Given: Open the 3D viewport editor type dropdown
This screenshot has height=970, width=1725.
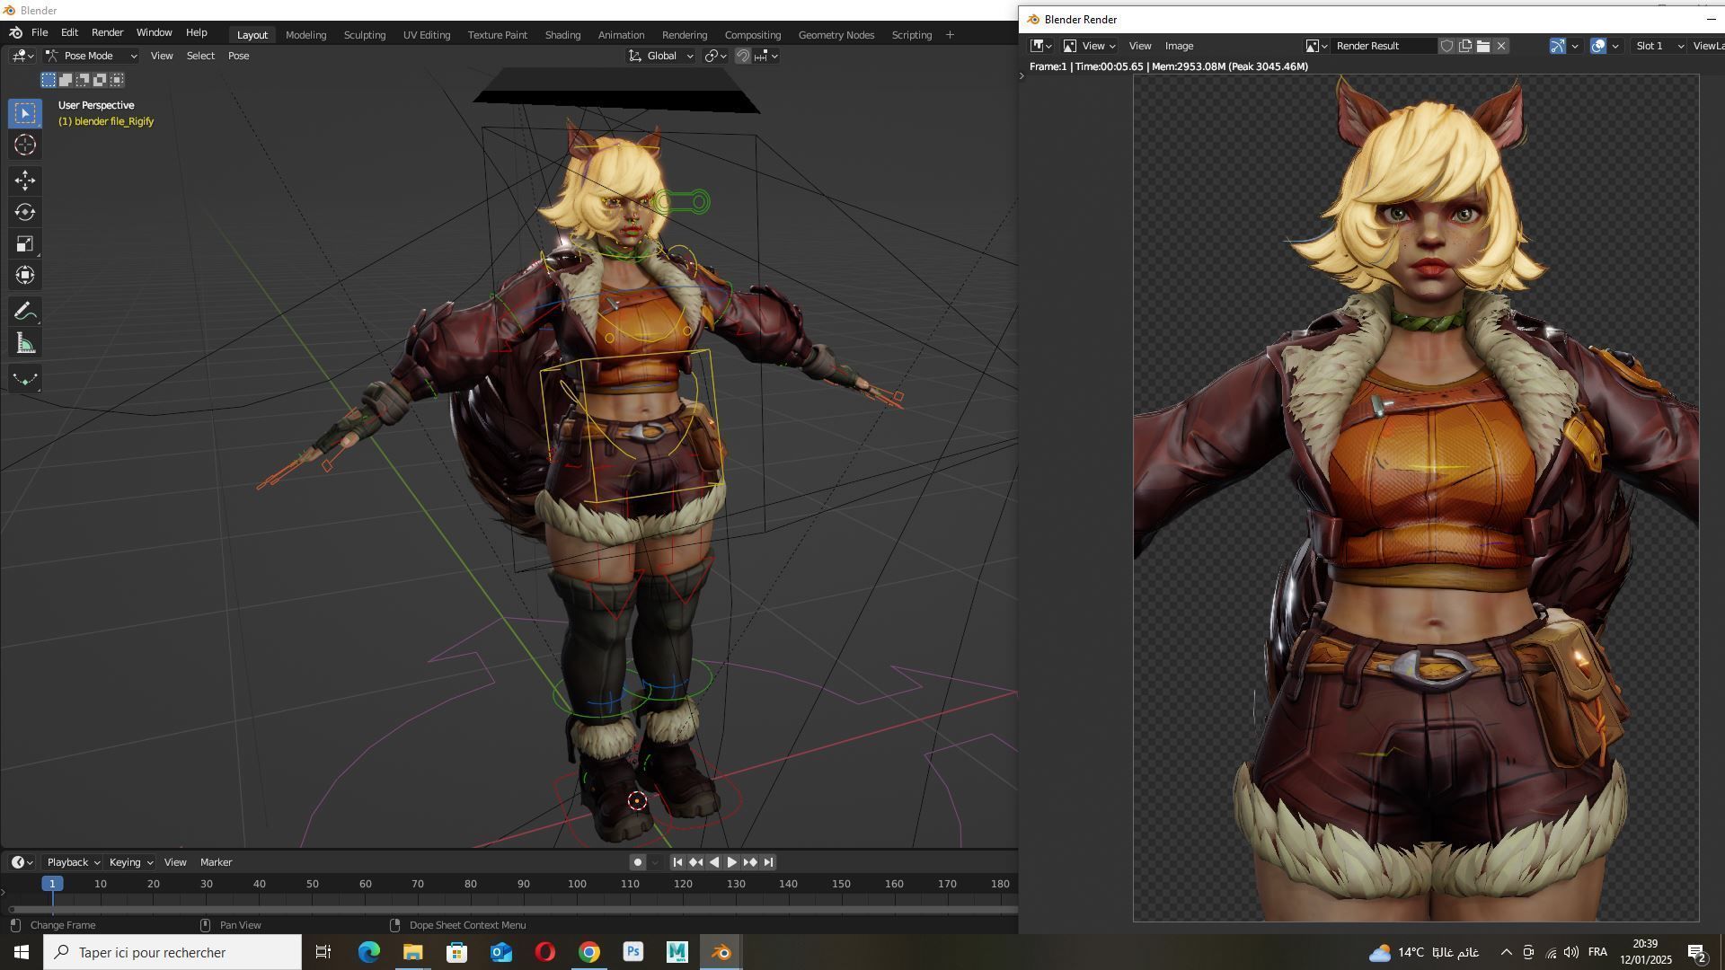Looking at the screenshot, I should click(x=23, y=56).
